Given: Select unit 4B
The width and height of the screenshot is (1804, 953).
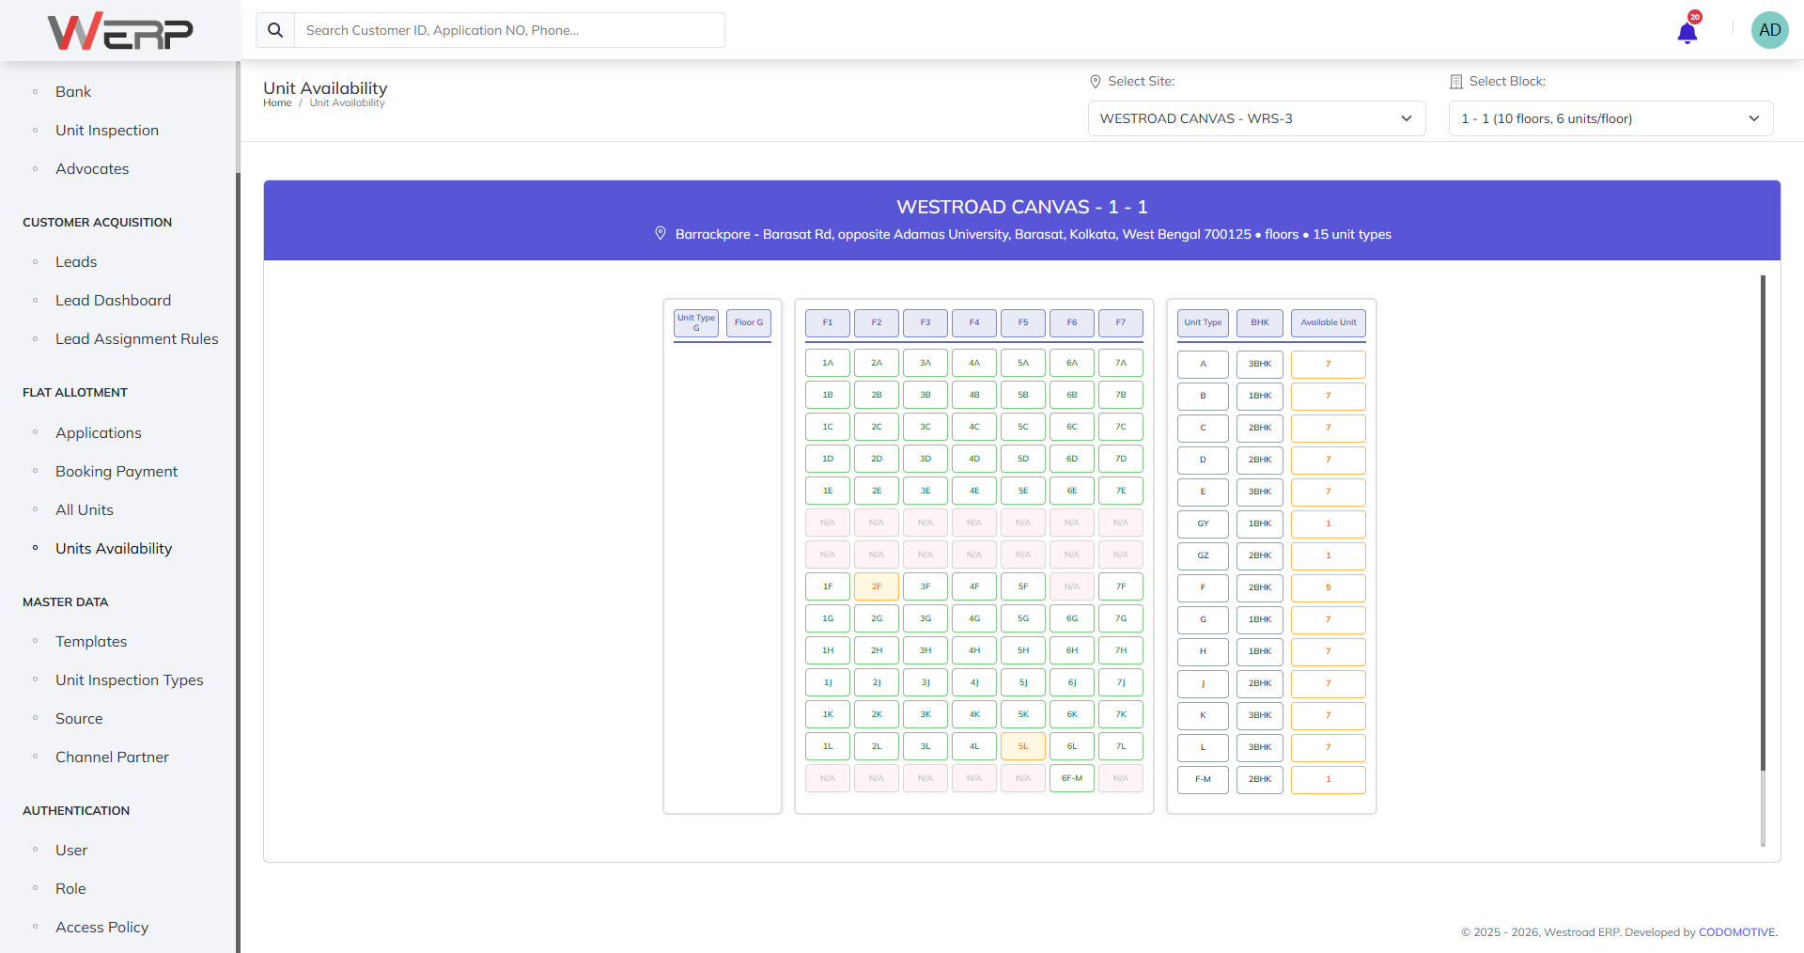Looking at the screenshot, I should coord(974,395).
